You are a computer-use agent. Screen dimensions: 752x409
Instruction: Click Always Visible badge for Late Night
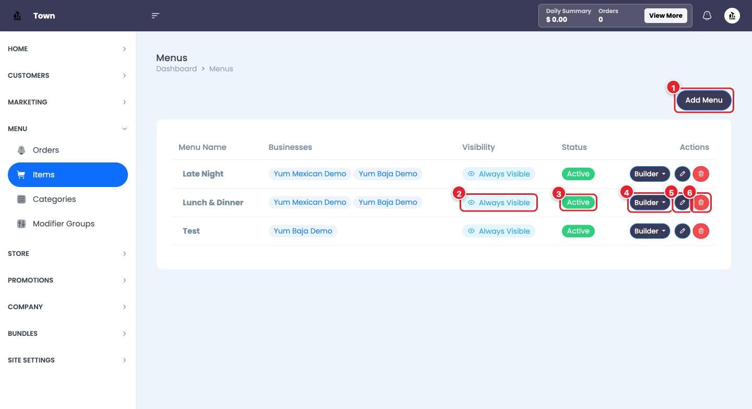(499, 174)
